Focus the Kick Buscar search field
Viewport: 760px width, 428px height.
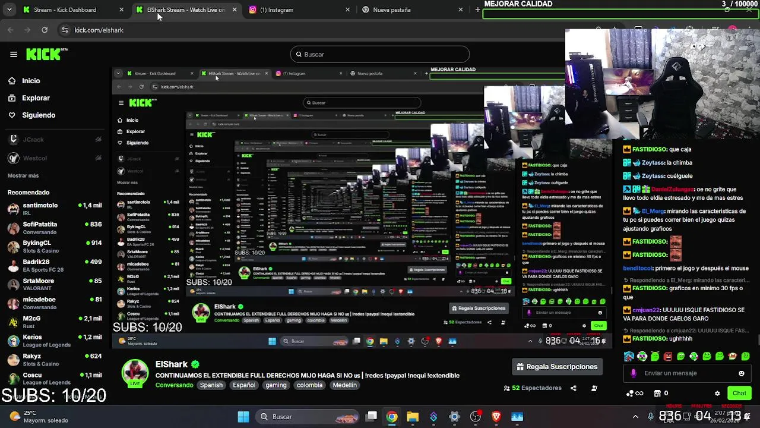pyautogui.click(x=380, y=54)
